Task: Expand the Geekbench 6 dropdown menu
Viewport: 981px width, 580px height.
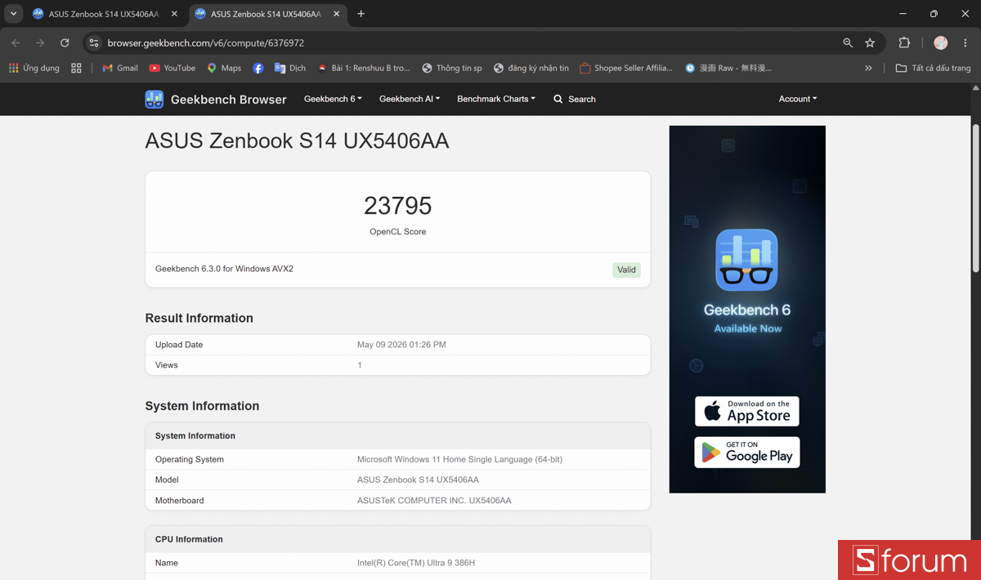Action: point(333,99)
